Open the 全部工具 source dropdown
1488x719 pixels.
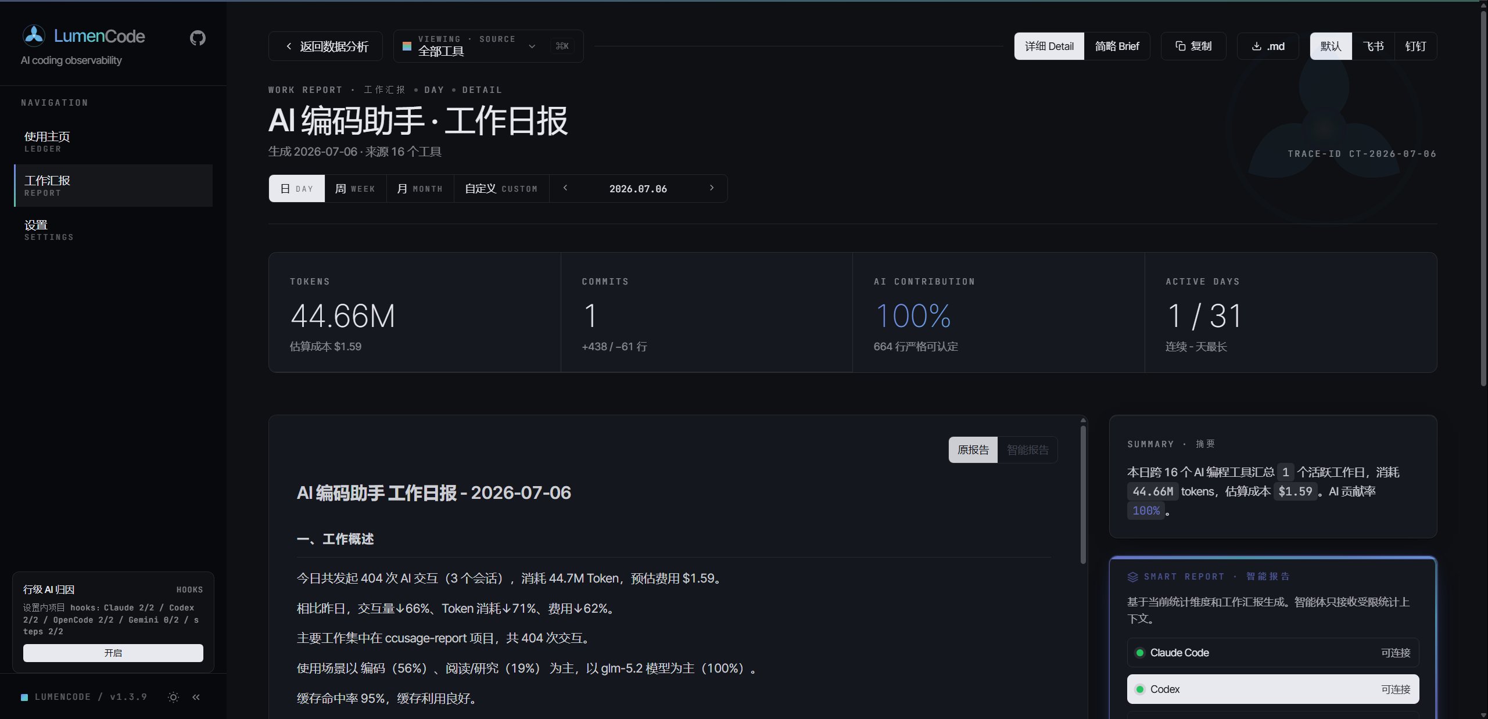point(488,46)
